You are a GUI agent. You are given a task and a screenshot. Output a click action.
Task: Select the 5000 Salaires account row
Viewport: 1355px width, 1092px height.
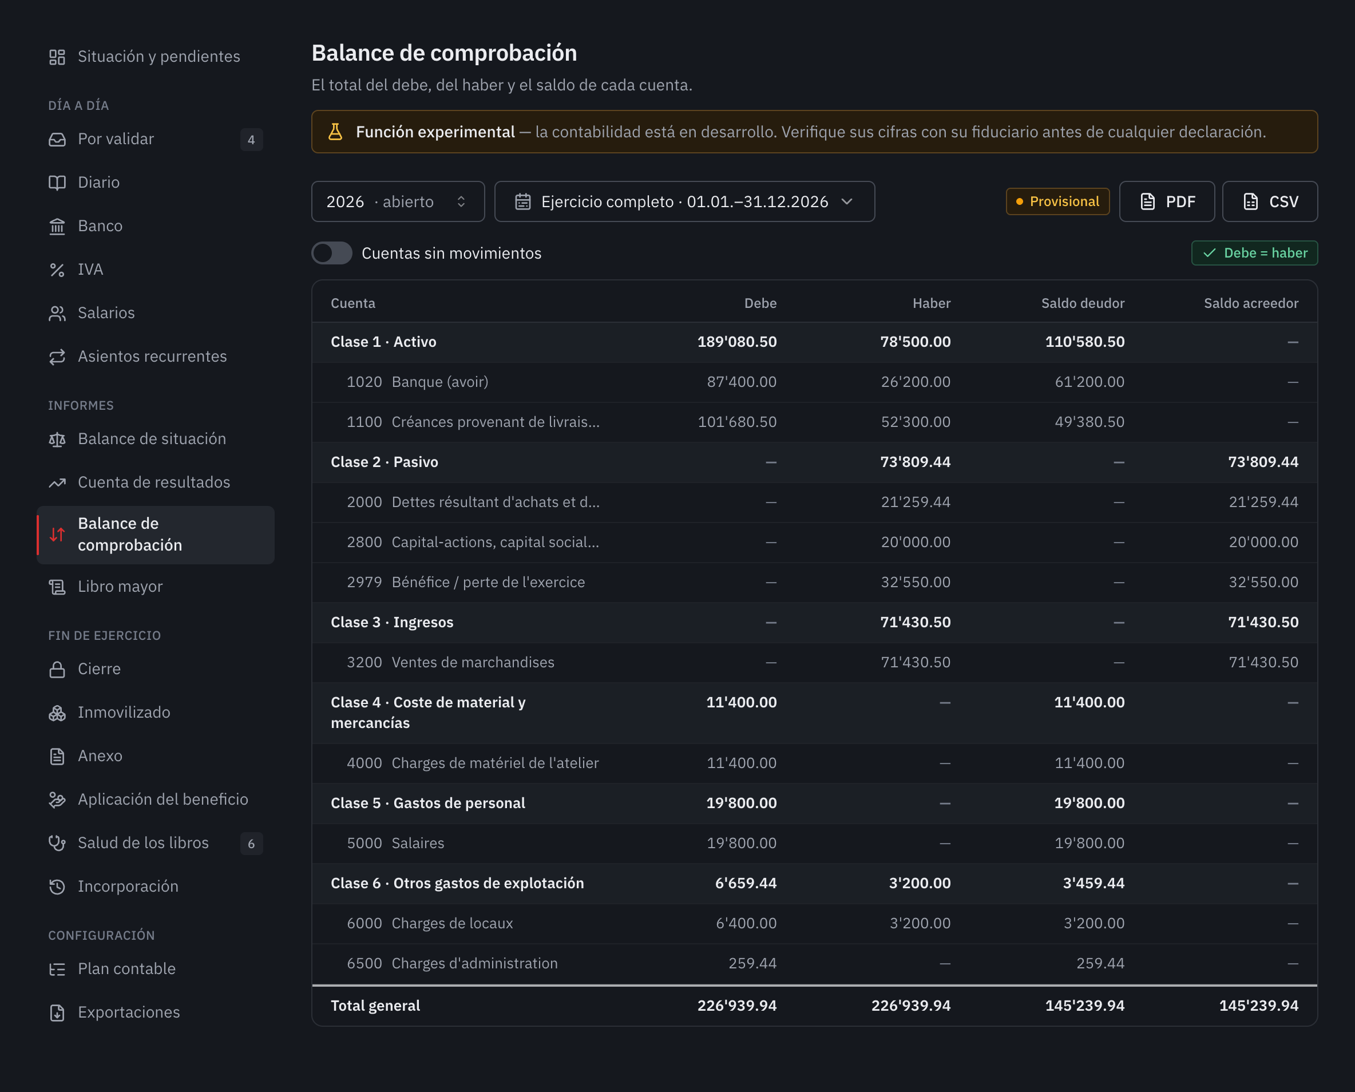[814, 843]
